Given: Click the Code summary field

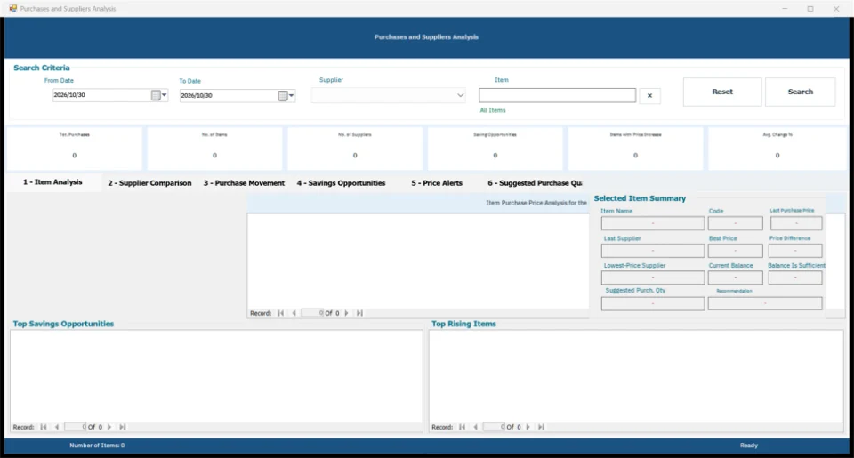Looking at the screenshot, I should (736, 223).
